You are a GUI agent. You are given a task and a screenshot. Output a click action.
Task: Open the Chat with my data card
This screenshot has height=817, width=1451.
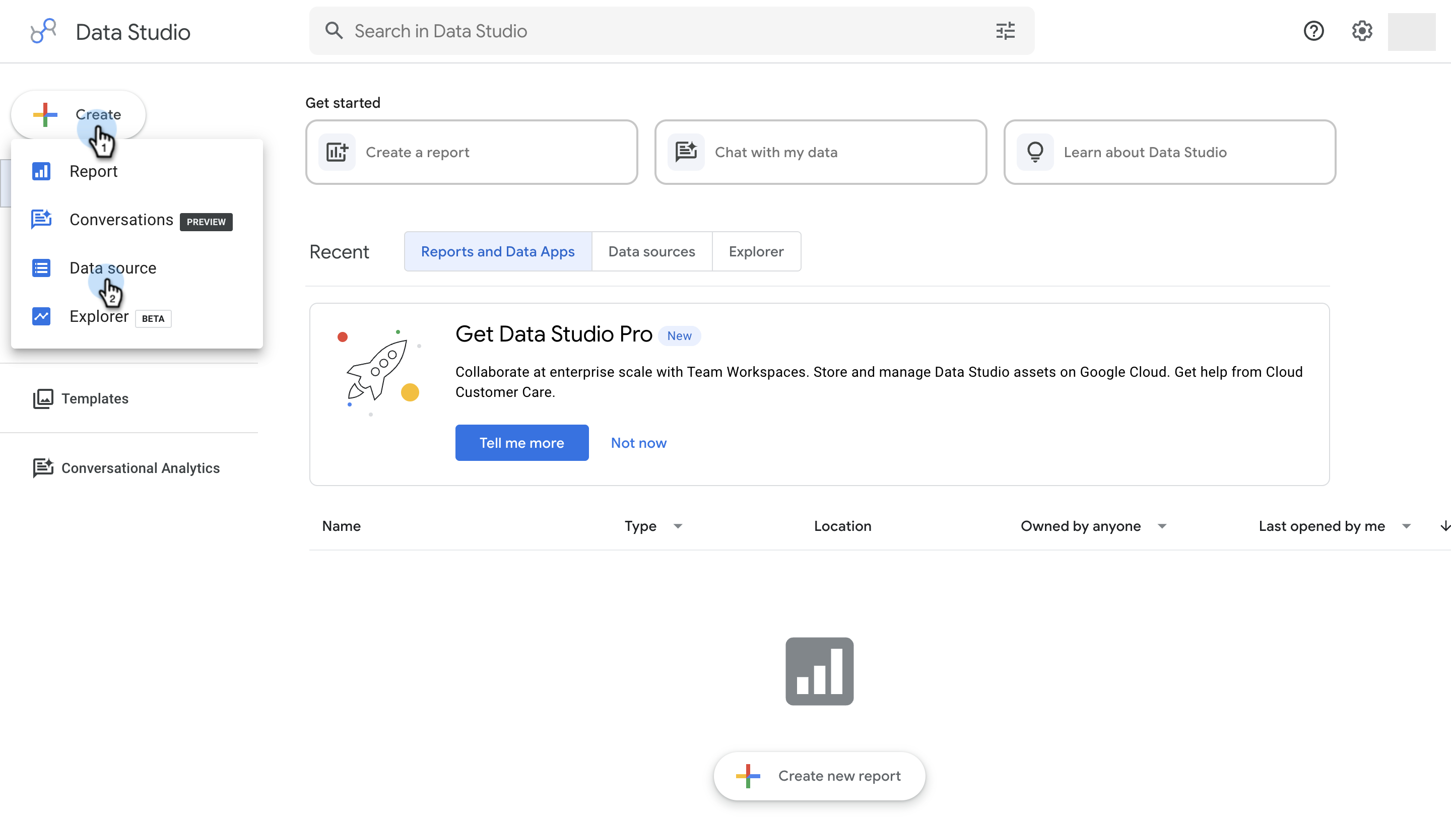(x=820, y=152)
